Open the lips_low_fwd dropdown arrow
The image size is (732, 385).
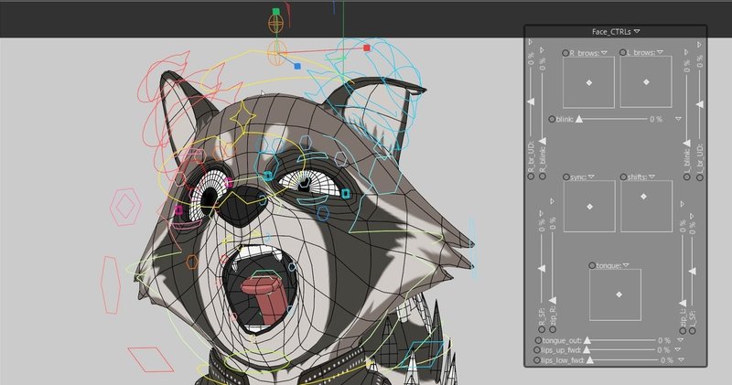pyautogui.click(x=681, y=359)
